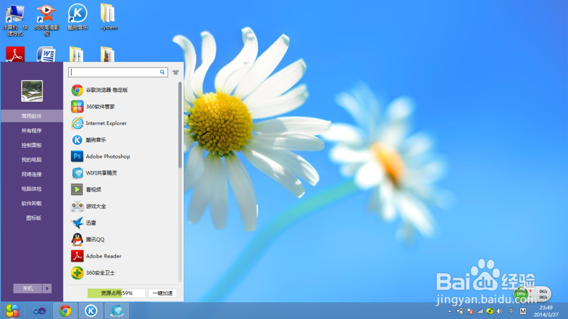The image size is (568, 319).
Task: Show hidden tray icons arrow
Action: 449,311
